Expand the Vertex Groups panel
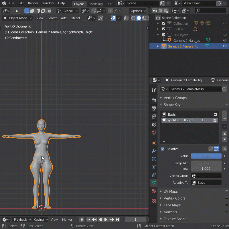The height and width of the screenshot is (229, 229). [175, 98]
